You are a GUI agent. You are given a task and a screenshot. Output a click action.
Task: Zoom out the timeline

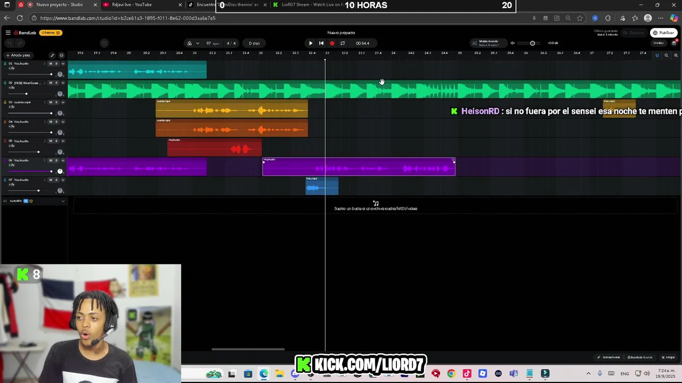tap(667, 55)
